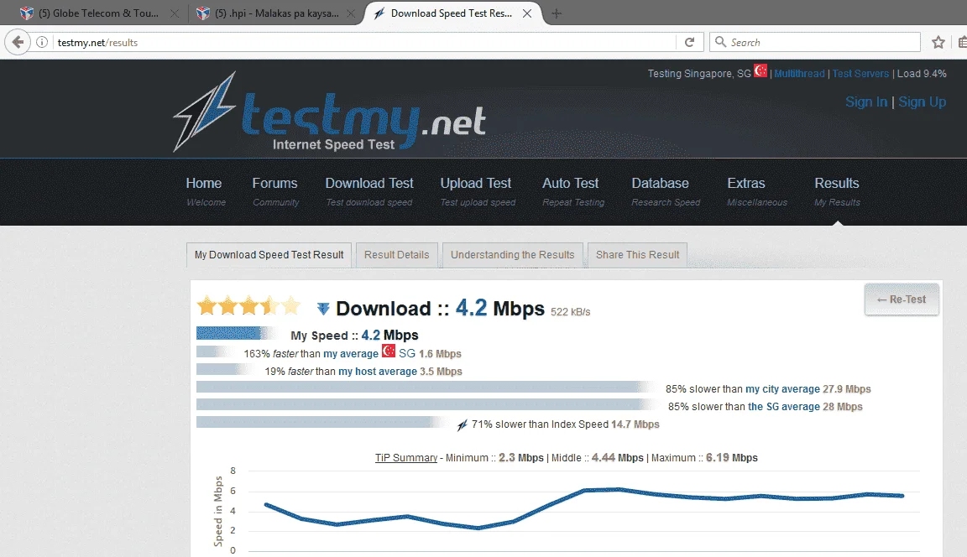The height and width of the screenshot is (557, 967).
Task: Click the Singapore flag next to SG 1.6 Mbps
Action: [x=389, y=351]
